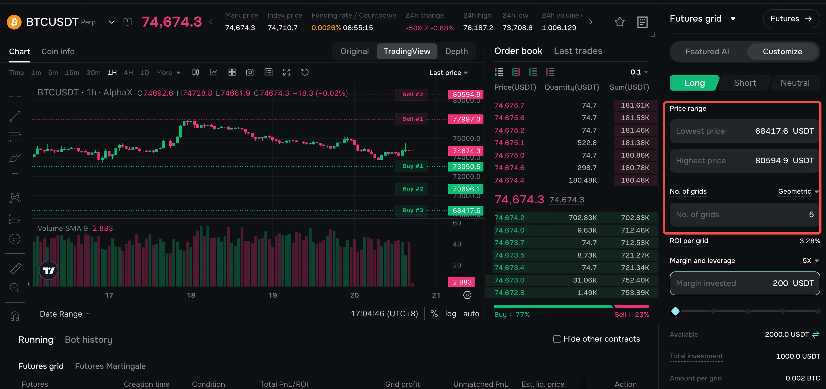Open the ruler measure tool
Image resolution: width=826 pixels, height=389 pixels.
coord(15,269)
